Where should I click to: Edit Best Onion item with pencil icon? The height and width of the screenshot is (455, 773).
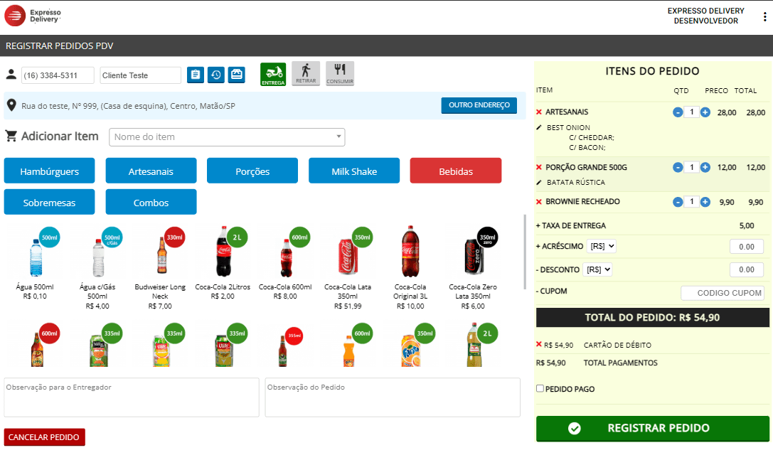point(539,128)
